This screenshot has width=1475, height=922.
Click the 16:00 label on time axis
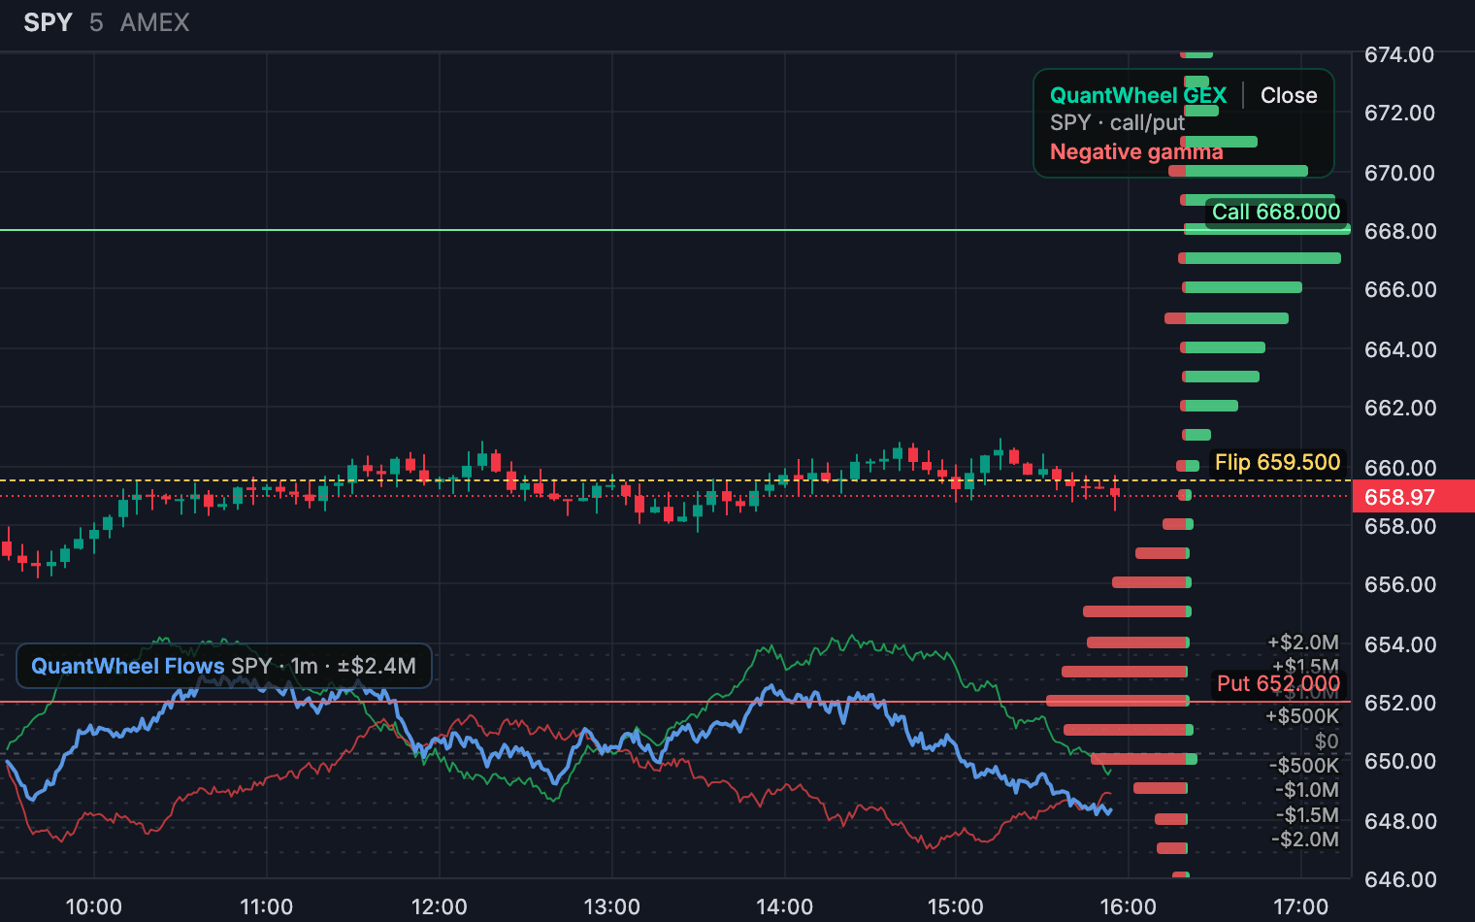1128,906
